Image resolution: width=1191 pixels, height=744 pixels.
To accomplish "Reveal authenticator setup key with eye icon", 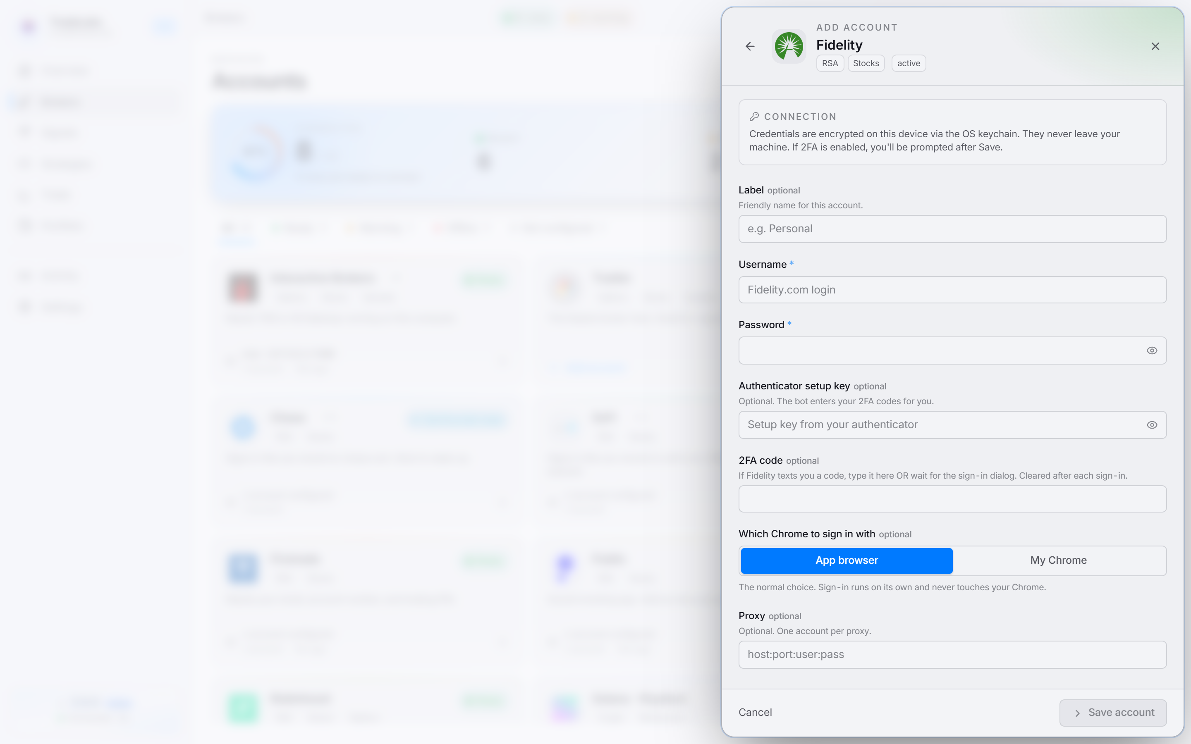I will [x=1152, y=425].
